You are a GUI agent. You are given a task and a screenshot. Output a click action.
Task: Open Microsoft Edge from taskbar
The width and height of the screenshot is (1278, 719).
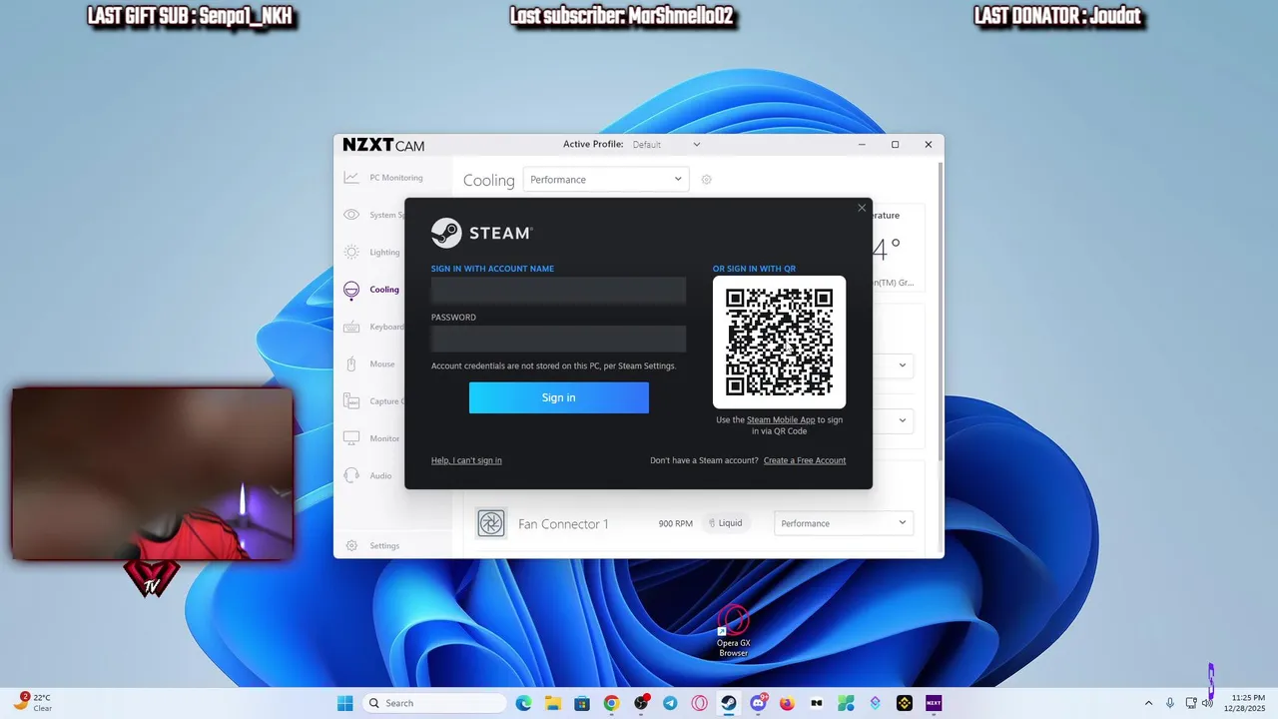(523, 703)
